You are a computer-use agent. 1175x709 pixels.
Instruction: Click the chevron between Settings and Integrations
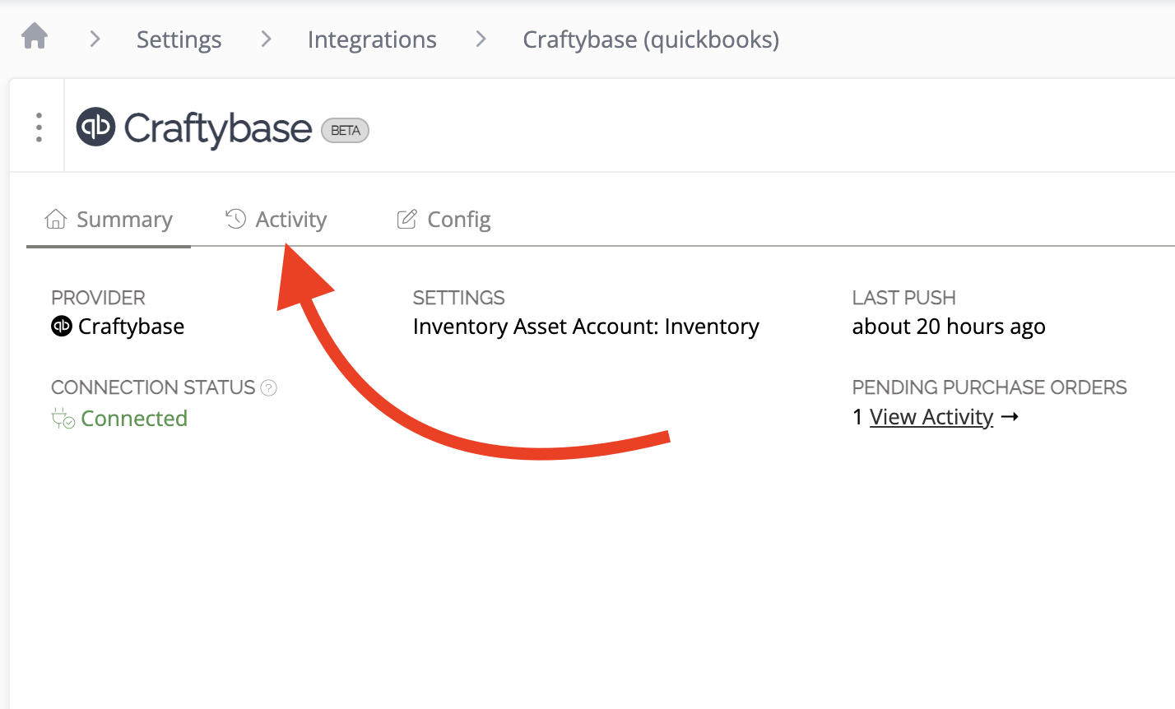click(266, 39)
